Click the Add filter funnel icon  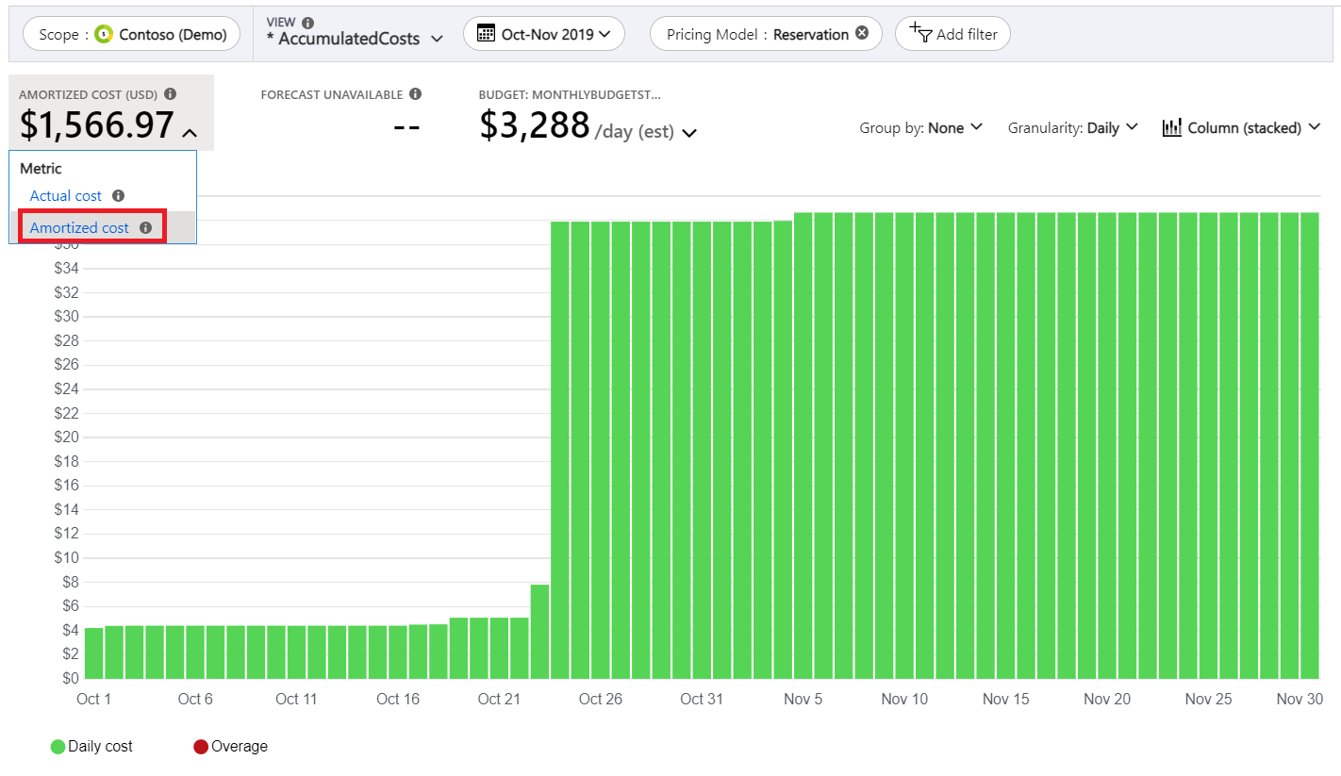point(920,33)
